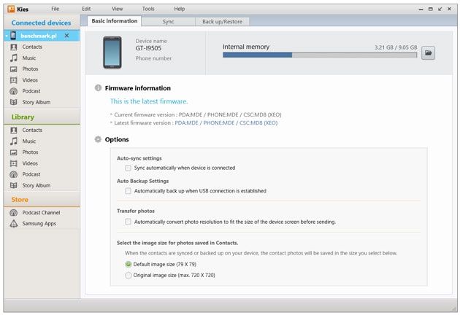The height and width of the screenshot is (315, 460).
Task: Click the Current firmware version line
Action: pyautogui.click(x=197, y=115)
